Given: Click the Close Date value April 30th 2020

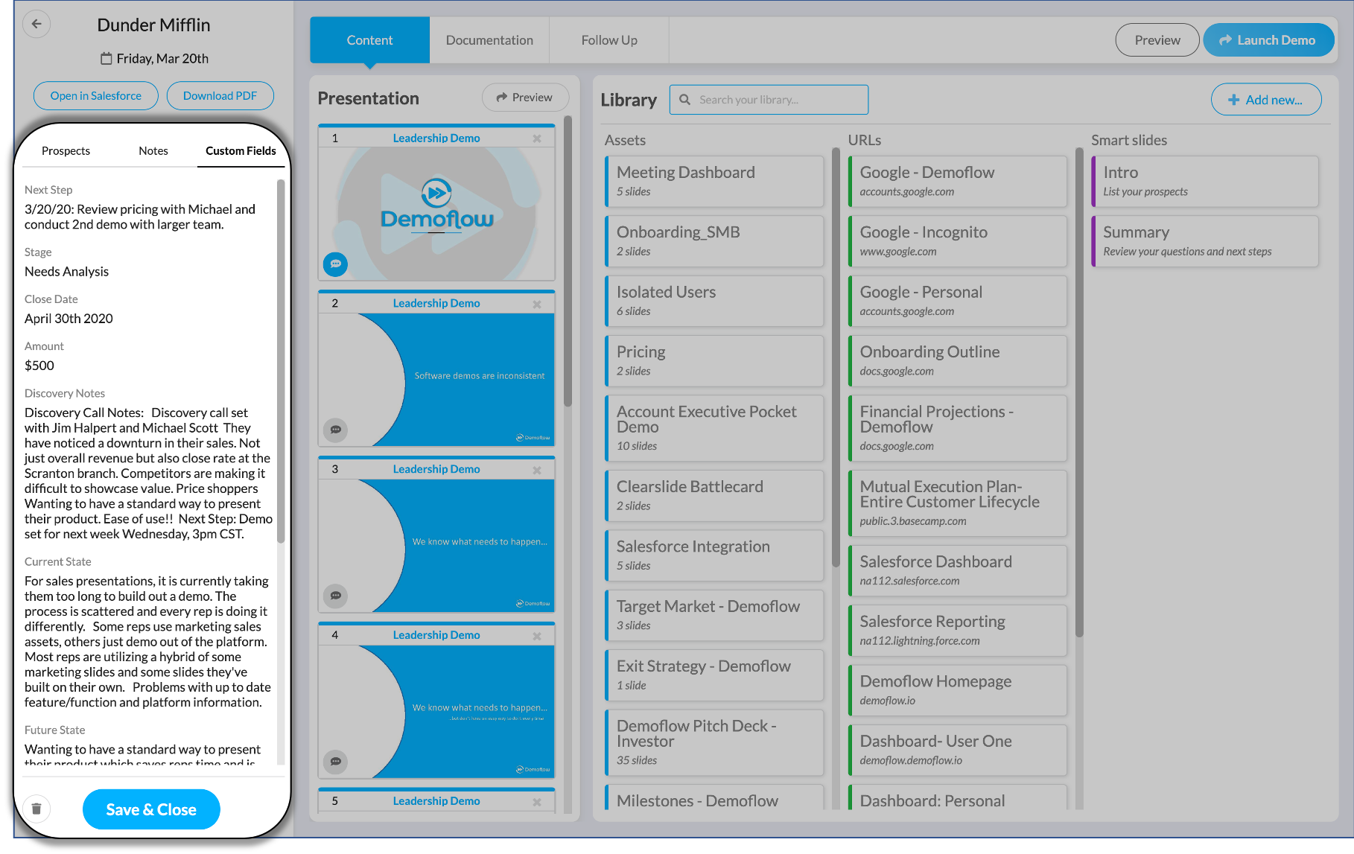Looking at the screenshot, I should click(69, 319).
